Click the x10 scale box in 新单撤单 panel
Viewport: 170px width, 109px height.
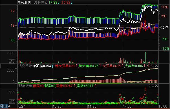[x=12, y=101]
